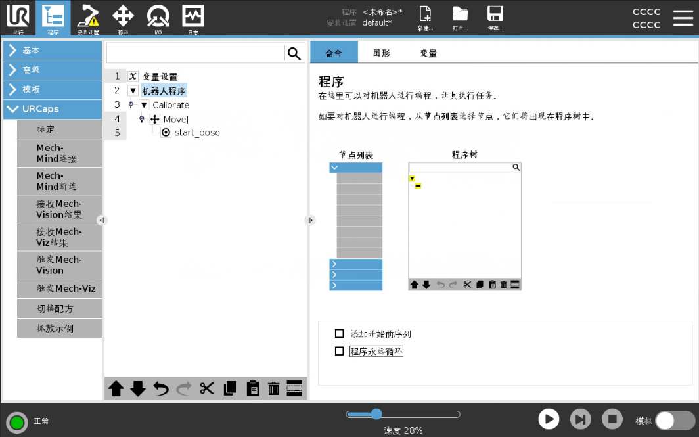Move selected node down in main tree toolbar
Image resolution: width=699 pixels, height=437 pixels.
tap(138, 388)
